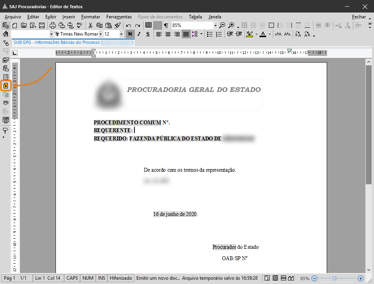The height and width of the screenshot is (284, 374).
Task: Open the Tabela menu
Action: click(x=195, y=17)
